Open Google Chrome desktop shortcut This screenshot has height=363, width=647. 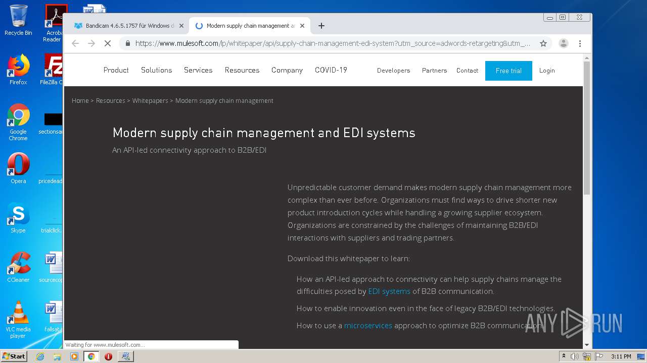(x=18, y=122)
